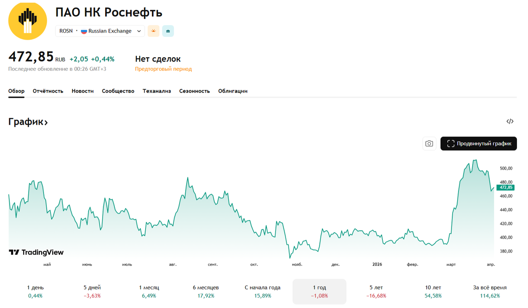Screen dimensions: 528x308
Task: Select the 5 дней range
Action: [x=92, y=291]
